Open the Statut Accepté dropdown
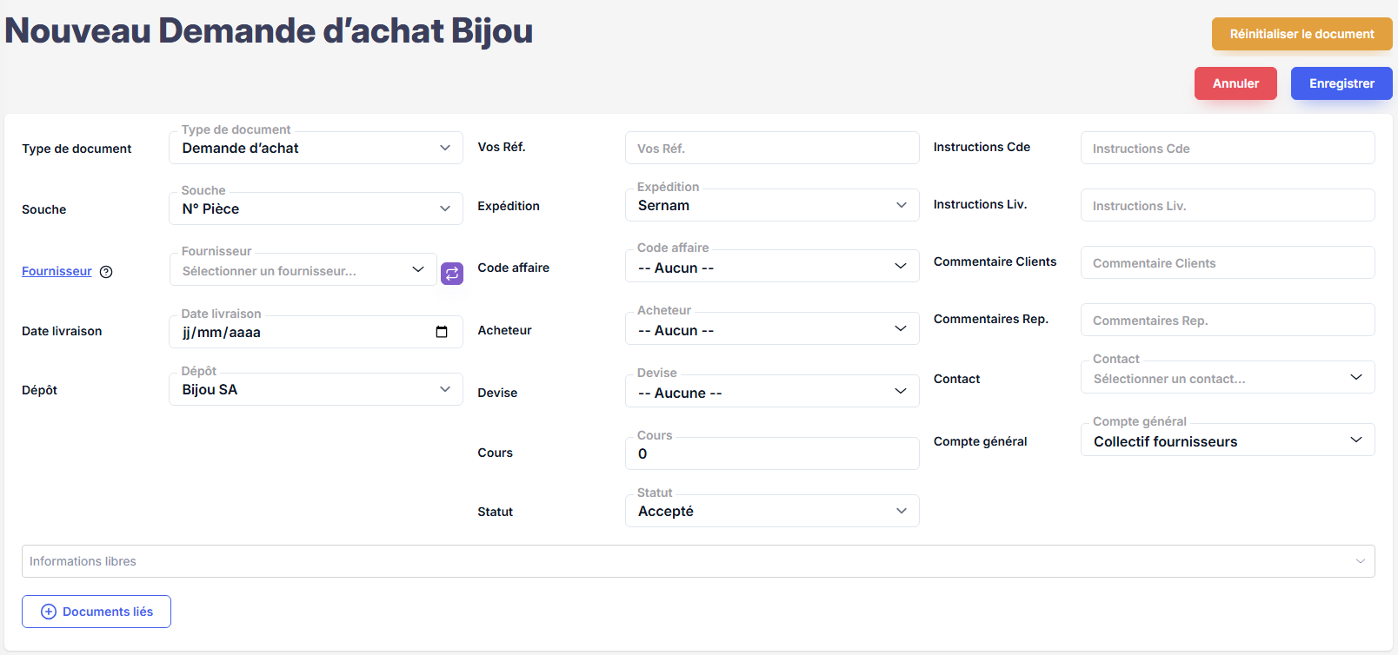The height and width of the screenshot is (655, 1398). 771,511
